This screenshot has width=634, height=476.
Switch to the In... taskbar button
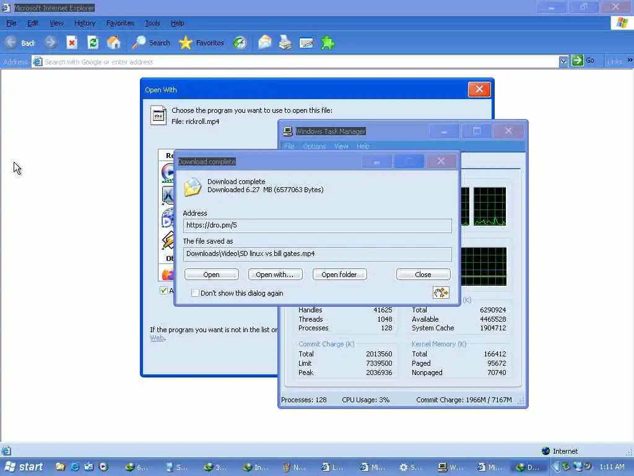click(x=256, y=467)
